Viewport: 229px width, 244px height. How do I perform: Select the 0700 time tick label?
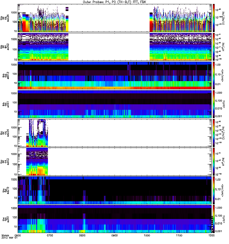pos(50,235)
